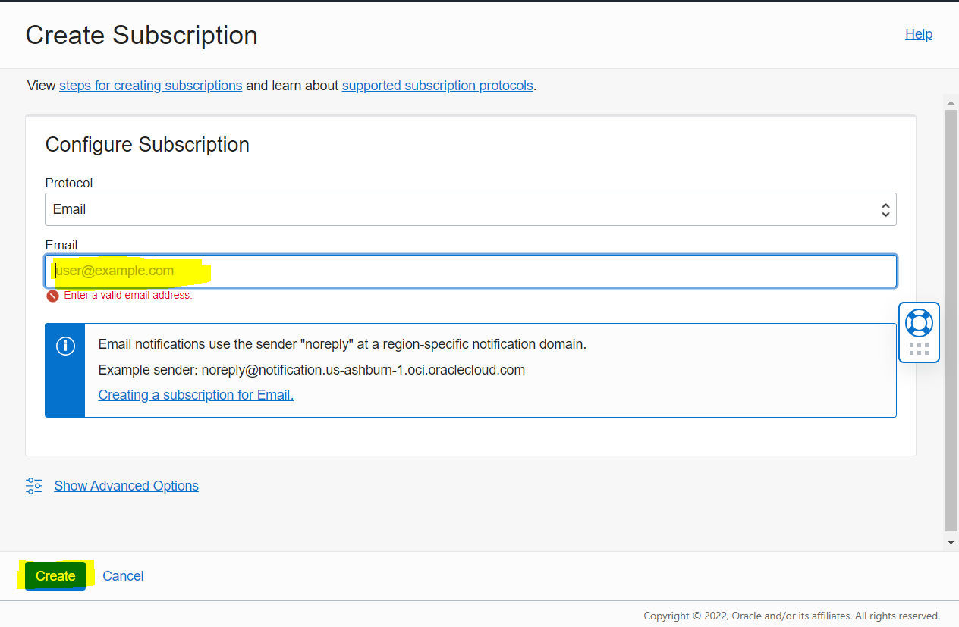Click the up-down arrows on the Protocol selector

(x=885, y=210)
